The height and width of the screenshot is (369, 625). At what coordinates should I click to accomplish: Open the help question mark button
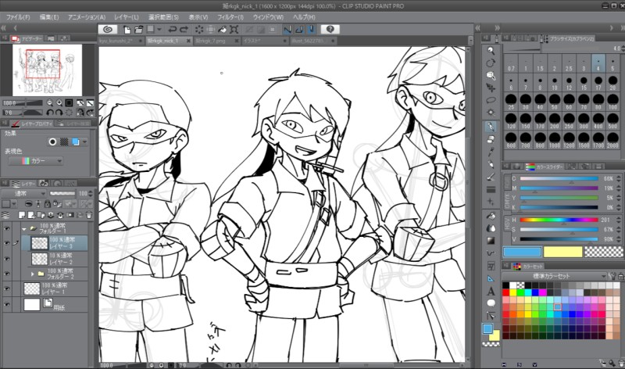330,29
